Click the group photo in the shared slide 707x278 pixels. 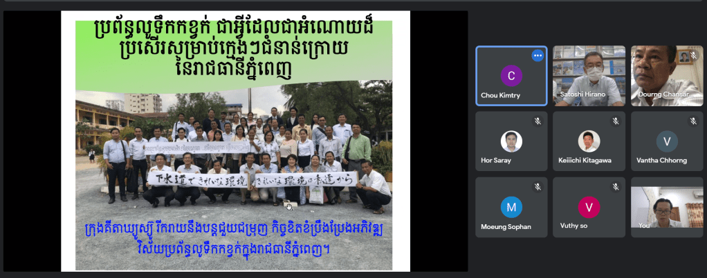[233, 145]
